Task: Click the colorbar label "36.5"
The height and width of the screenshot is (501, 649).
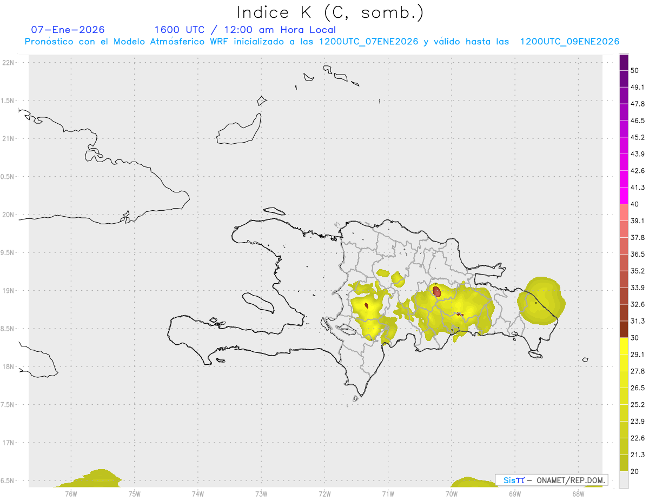Action: click(x=638, y=254)
